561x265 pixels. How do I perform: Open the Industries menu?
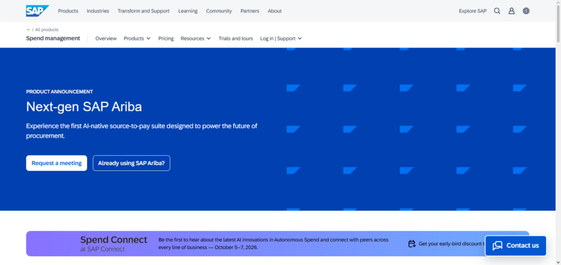(98, 11)
